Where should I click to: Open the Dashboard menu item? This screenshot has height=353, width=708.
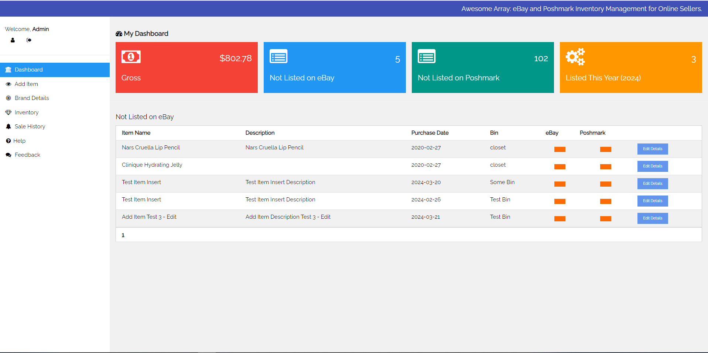[55, 70]
